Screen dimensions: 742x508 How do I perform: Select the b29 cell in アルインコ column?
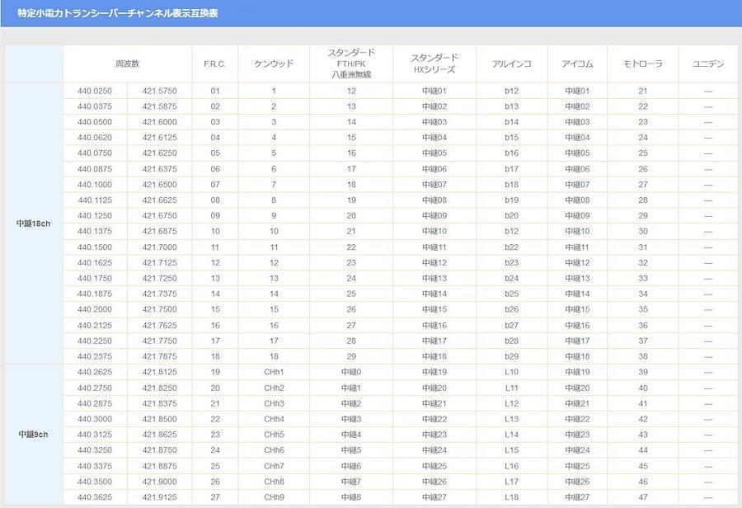(x=511, y=356)
